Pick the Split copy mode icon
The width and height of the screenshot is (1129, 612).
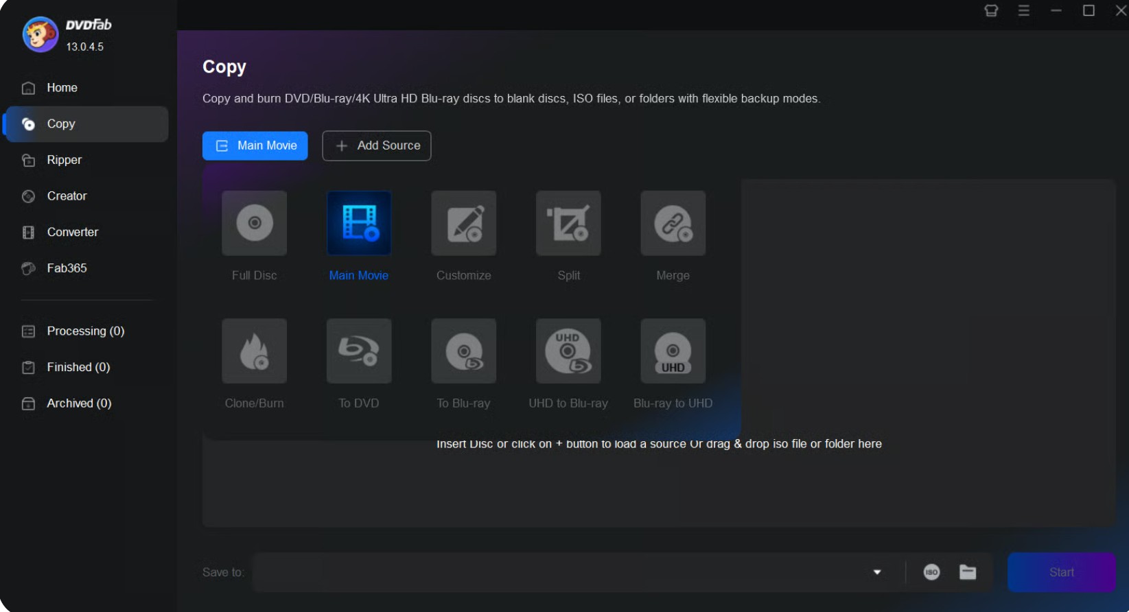pos(568,223)
